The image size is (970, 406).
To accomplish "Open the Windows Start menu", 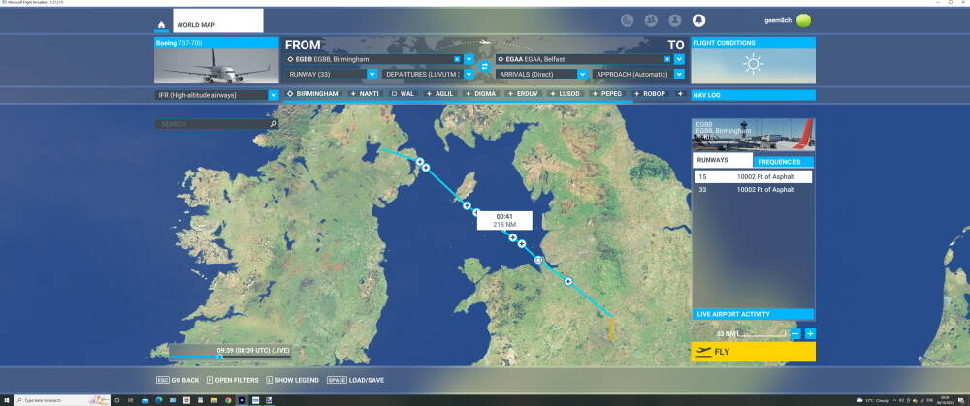I will pos(6,400).
